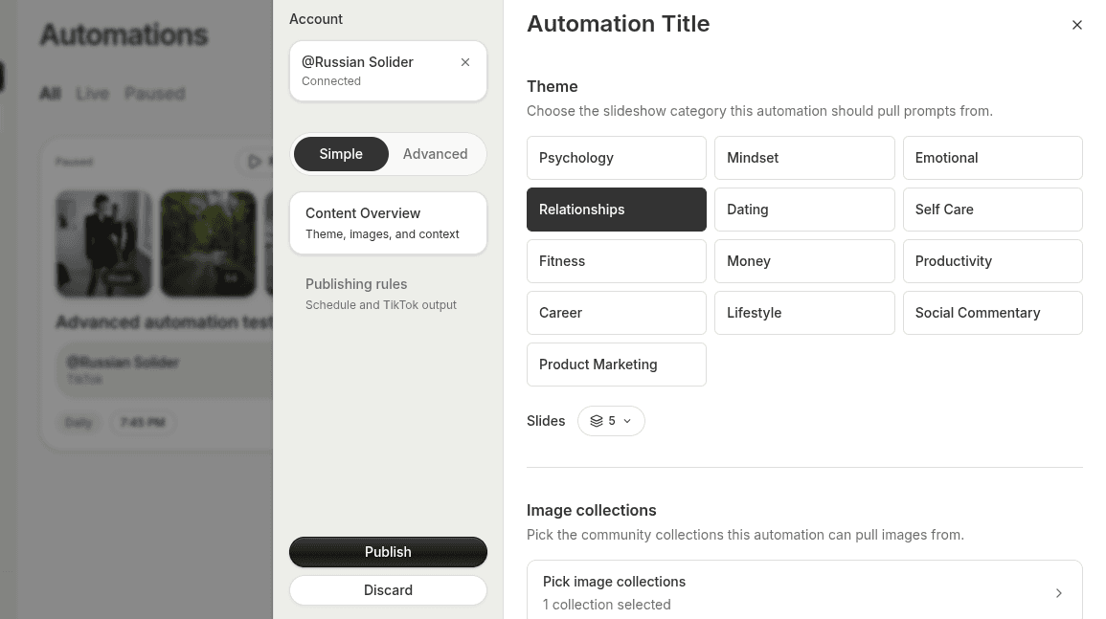Dismiss the Automation Title panel
This screenshot has height=619, width=1106.
pyautogui.click(x=1077, y=25)
